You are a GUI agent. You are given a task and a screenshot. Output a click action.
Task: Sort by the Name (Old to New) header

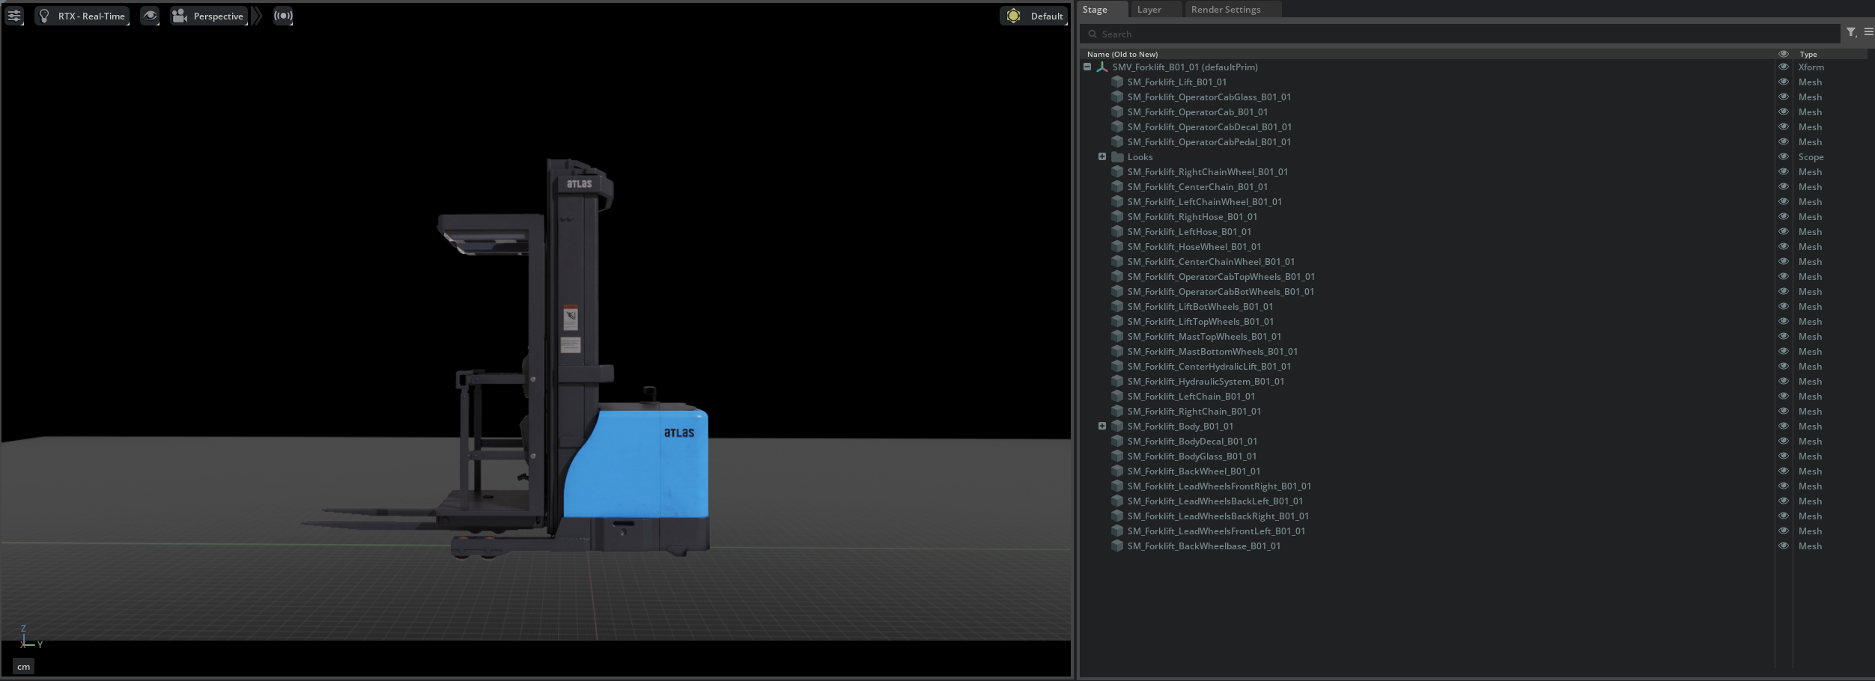(x=1122, y=54)
